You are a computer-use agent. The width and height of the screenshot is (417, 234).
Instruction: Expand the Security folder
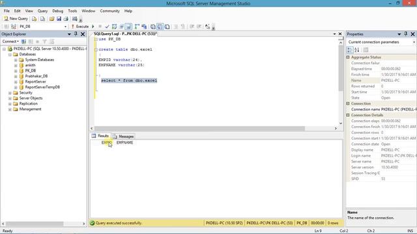[x=10, y=93]
